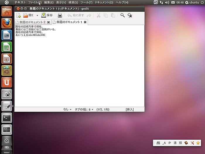Click the [挿入] insert mode indicator
This screenshot has height=154, width=205.
[x=129, y=109]
